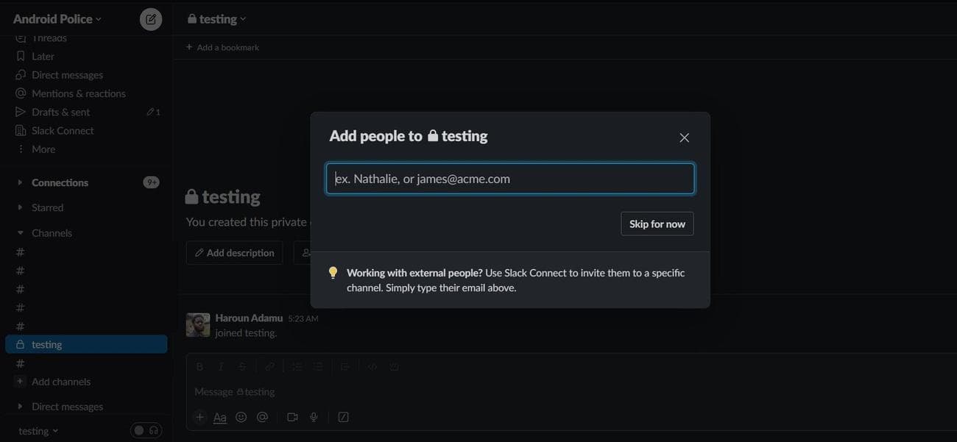This screenshot has width=957, height=442.
Task: Toggle the headphones huddle control at bottom left
Action: 153,430
